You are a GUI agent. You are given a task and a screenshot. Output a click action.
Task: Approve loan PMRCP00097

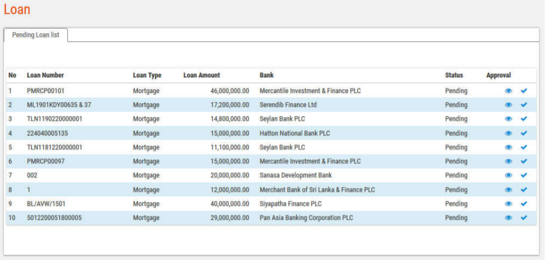(x=524, y=161)
